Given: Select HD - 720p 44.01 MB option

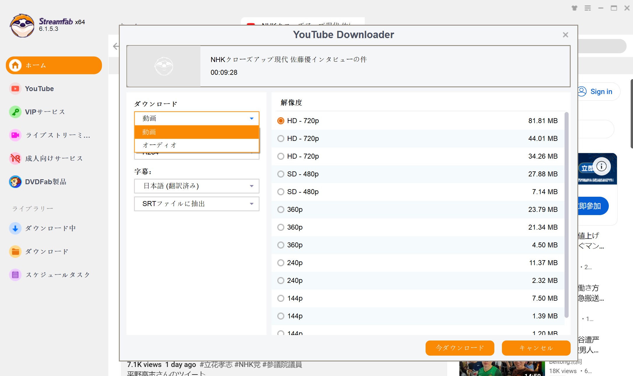Looking at the screenshot, I should click(418, 138).
